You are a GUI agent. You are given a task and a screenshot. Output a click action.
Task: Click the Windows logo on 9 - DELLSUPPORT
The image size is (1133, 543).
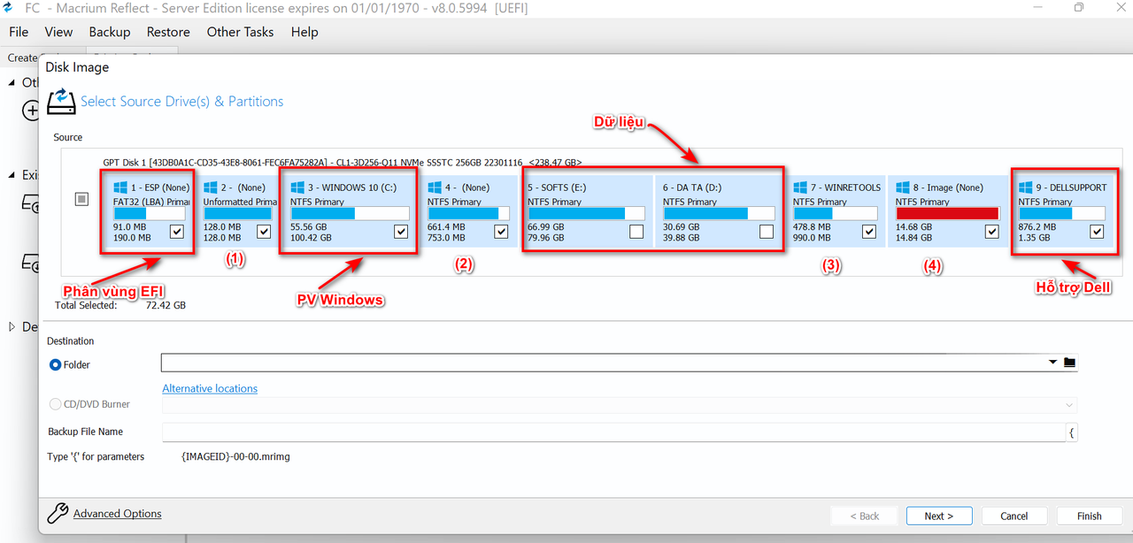1026,187
